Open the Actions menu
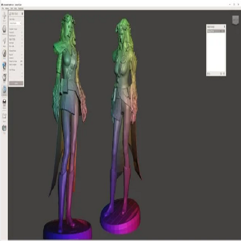Viewport: 241px width, 241px height. 7,8
